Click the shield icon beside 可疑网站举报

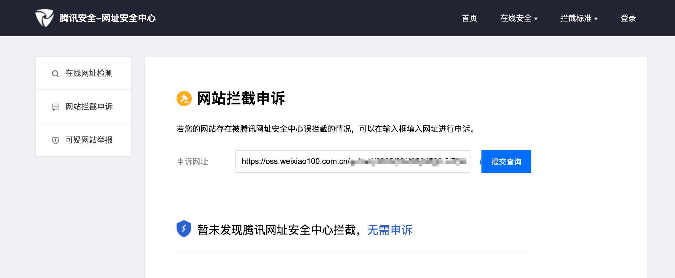click(55, 140)
